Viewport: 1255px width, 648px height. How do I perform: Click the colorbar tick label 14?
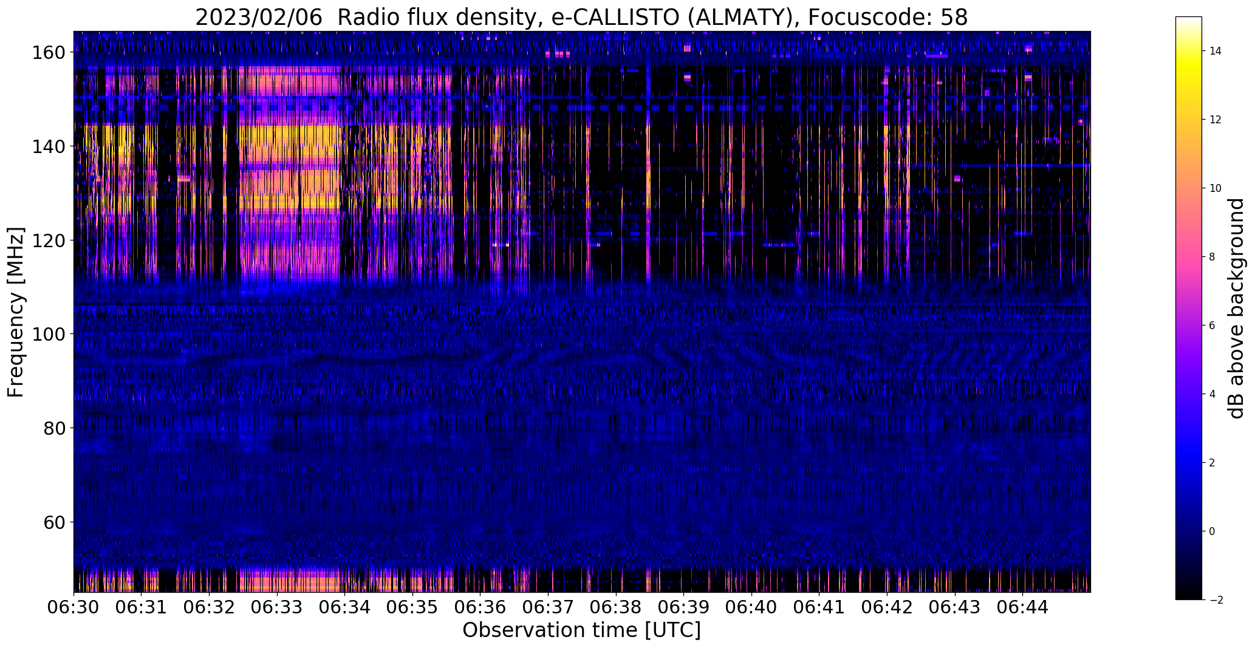pyautogui.click(x=1216, y=51)
